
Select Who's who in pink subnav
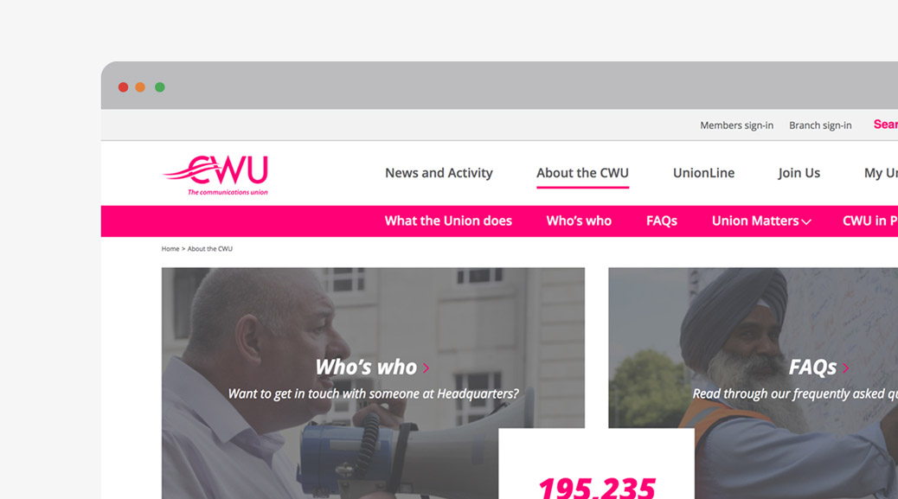click(x=579, y=221)
